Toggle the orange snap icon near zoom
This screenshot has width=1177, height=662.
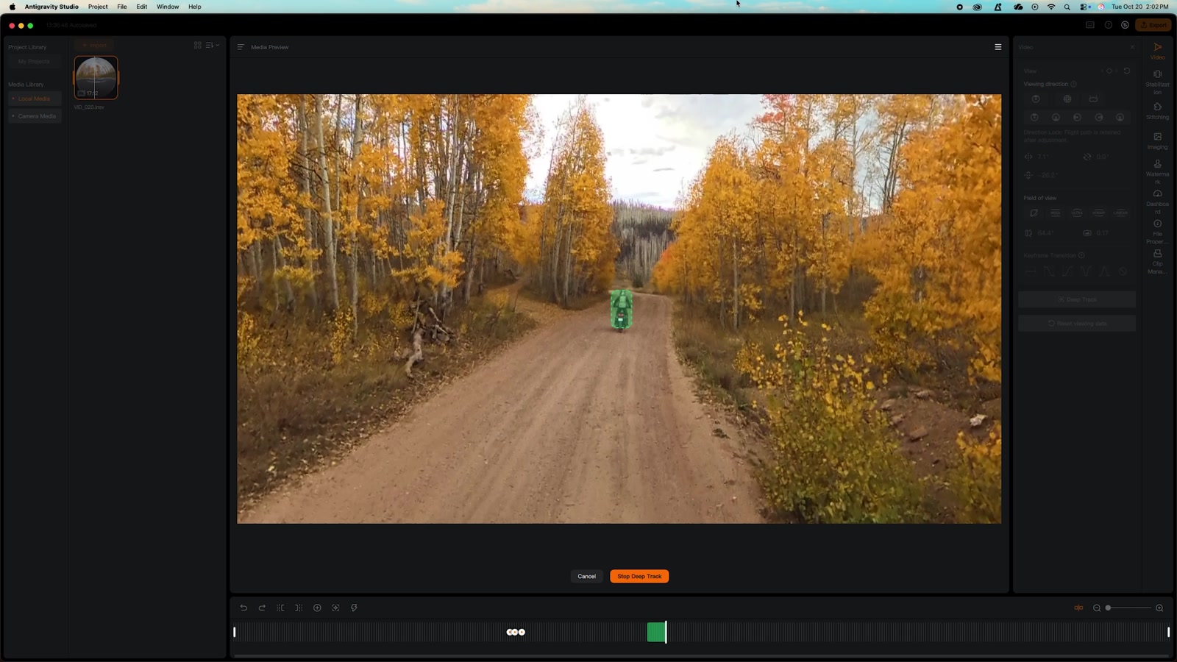1078,608
